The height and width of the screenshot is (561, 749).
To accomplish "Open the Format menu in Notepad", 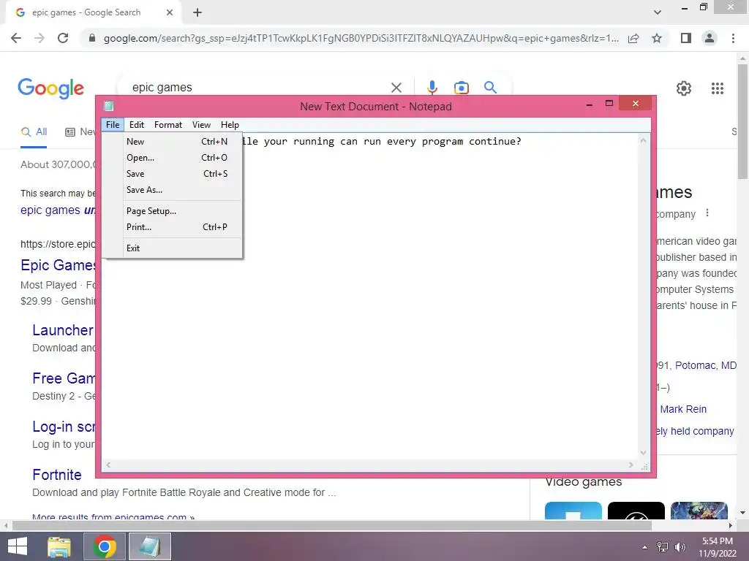I will pyautogui.click(x=168, y=124).
